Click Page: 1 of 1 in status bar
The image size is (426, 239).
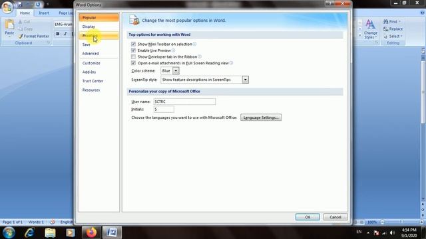tap(13, 222)
